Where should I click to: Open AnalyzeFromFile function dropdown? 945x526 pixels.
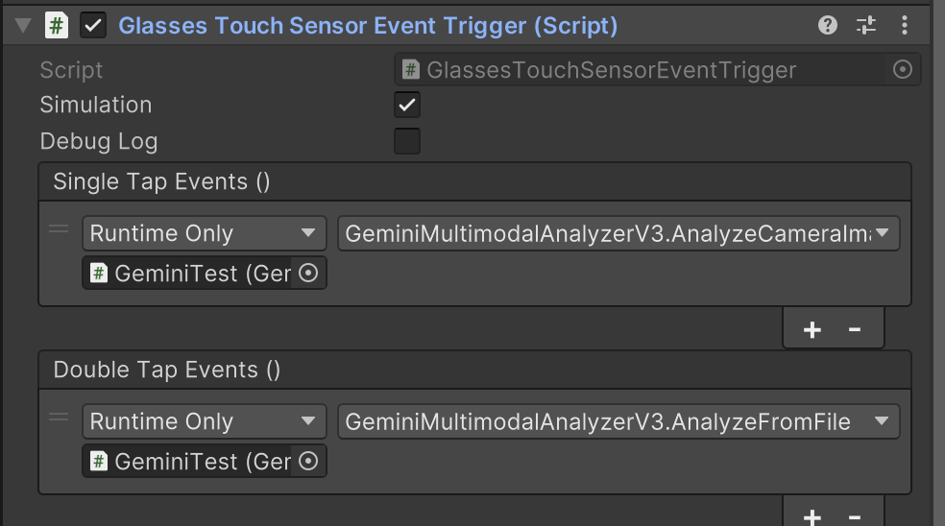pos(618,421)
